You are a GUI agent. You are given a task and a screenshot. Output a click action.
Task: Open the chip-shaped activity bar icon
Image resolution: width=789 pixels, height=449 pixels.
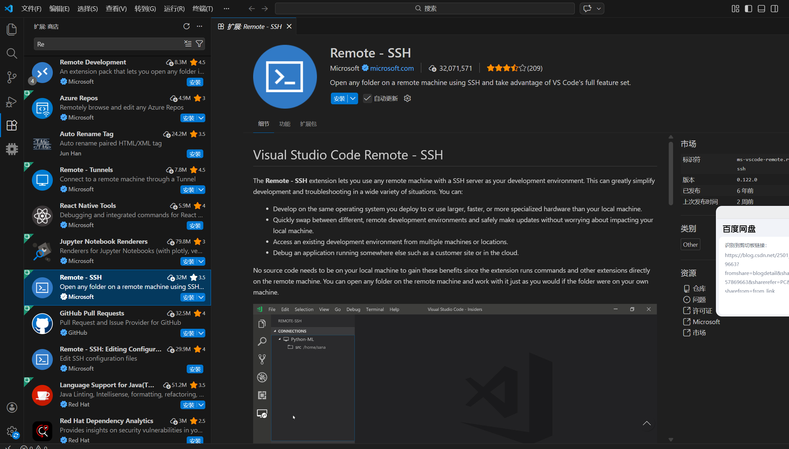[x=12, y=149]
